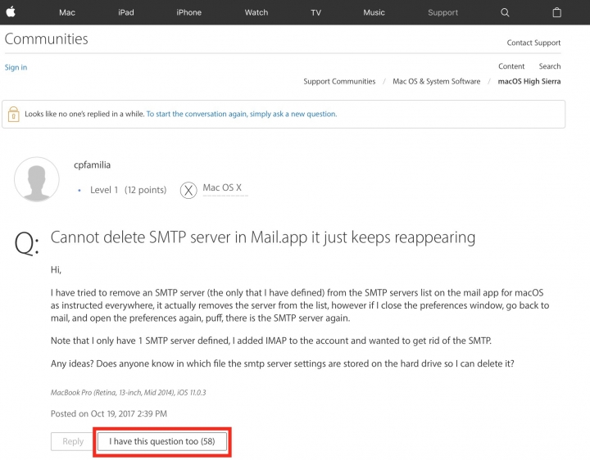Click the 'Note that I only have' paragraph

[x=271, y=340]
